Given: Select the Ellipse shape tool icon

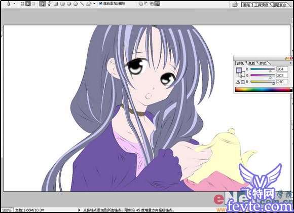Looking at the screenshot, I should coord(69,4).
